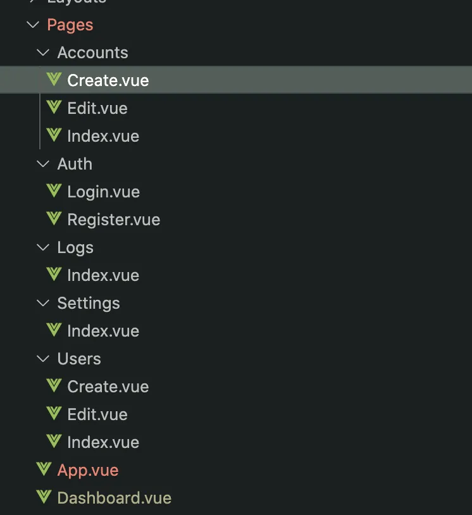Collapse the Settings folder chevron
Screen dimensions: 472x515
[43, 303]
